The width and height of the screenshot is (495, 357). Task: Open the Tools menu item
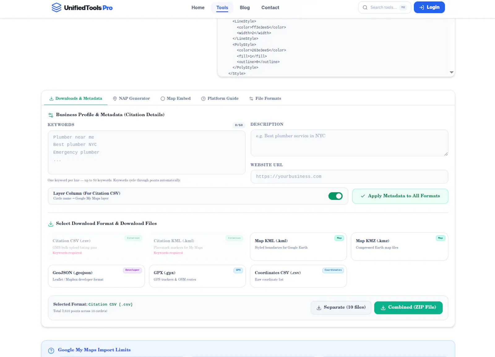222,7
